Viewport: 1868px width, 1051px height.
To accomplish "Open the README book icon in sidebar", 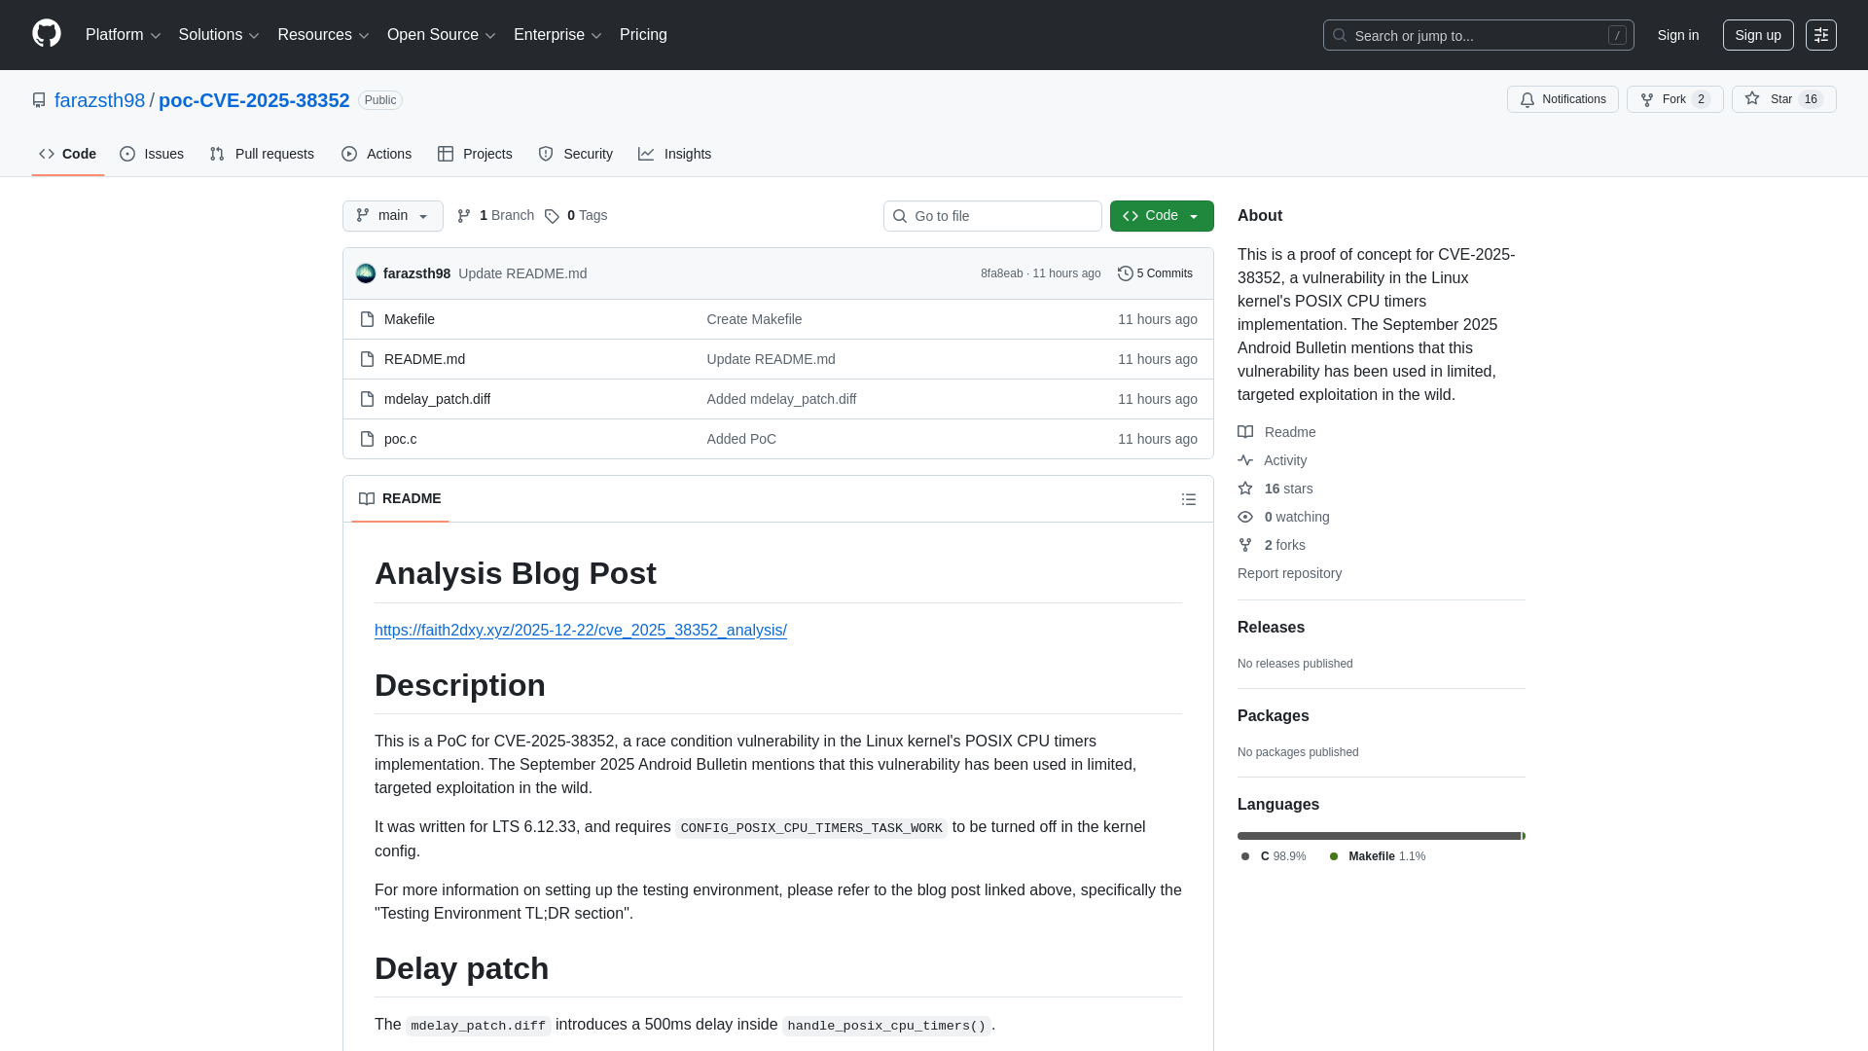I will 1245,432.
